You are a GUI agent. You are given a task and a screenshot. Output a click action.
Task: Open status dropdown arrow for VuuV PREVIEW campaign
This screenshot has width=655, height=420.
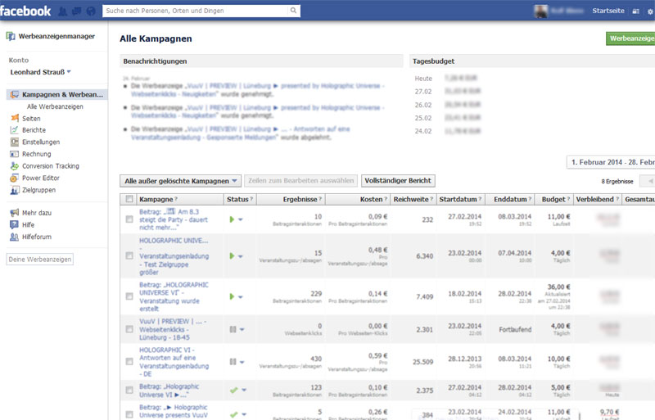(x=242, y=330)
